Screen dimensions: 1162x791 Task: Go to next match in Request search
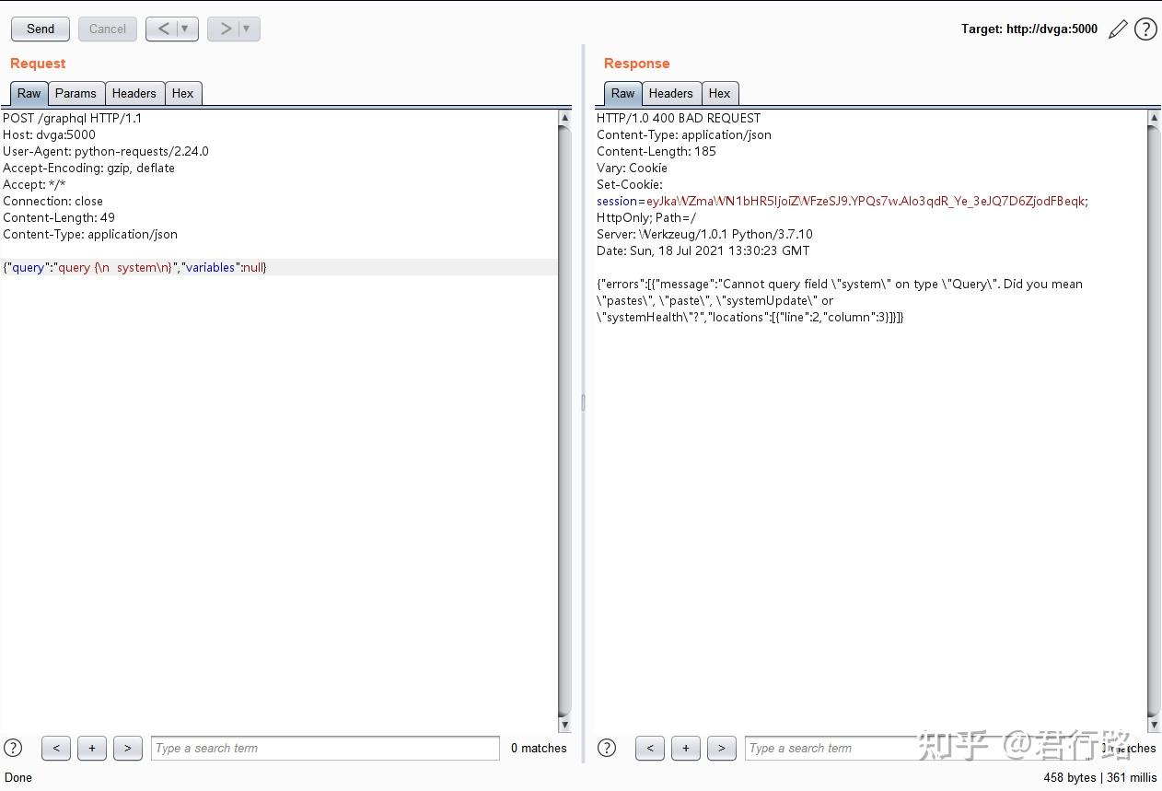(127, 748)
